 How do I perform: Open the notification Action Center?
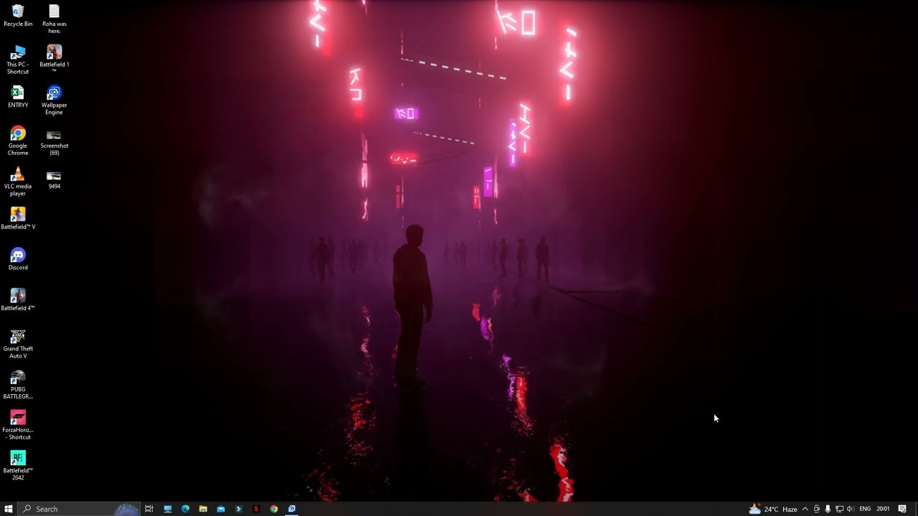coord(902,509)
